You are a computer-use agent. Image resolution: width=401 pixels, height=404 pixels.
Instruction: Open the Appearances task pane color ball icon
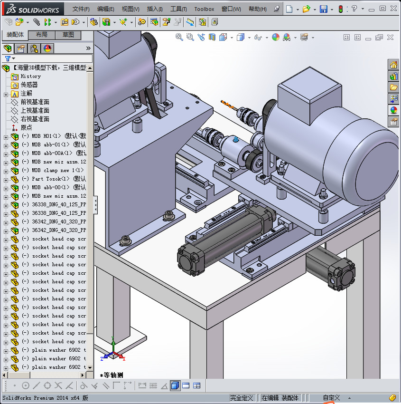[393, 110]
